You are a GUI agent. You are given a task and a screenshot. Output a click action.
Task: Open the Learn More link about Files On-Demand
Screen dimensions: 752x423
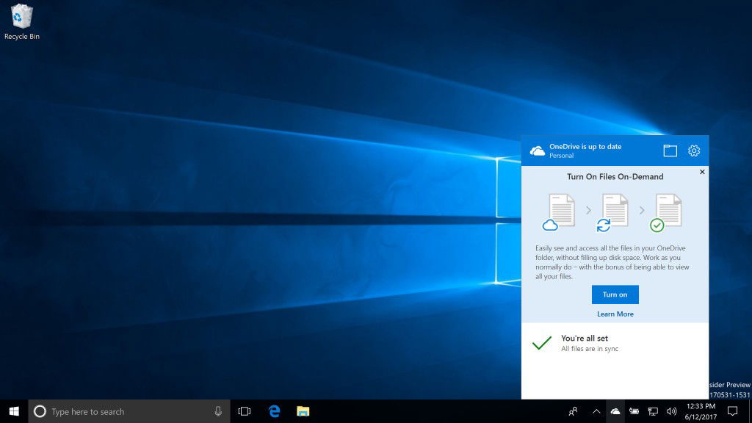(615, 314)
